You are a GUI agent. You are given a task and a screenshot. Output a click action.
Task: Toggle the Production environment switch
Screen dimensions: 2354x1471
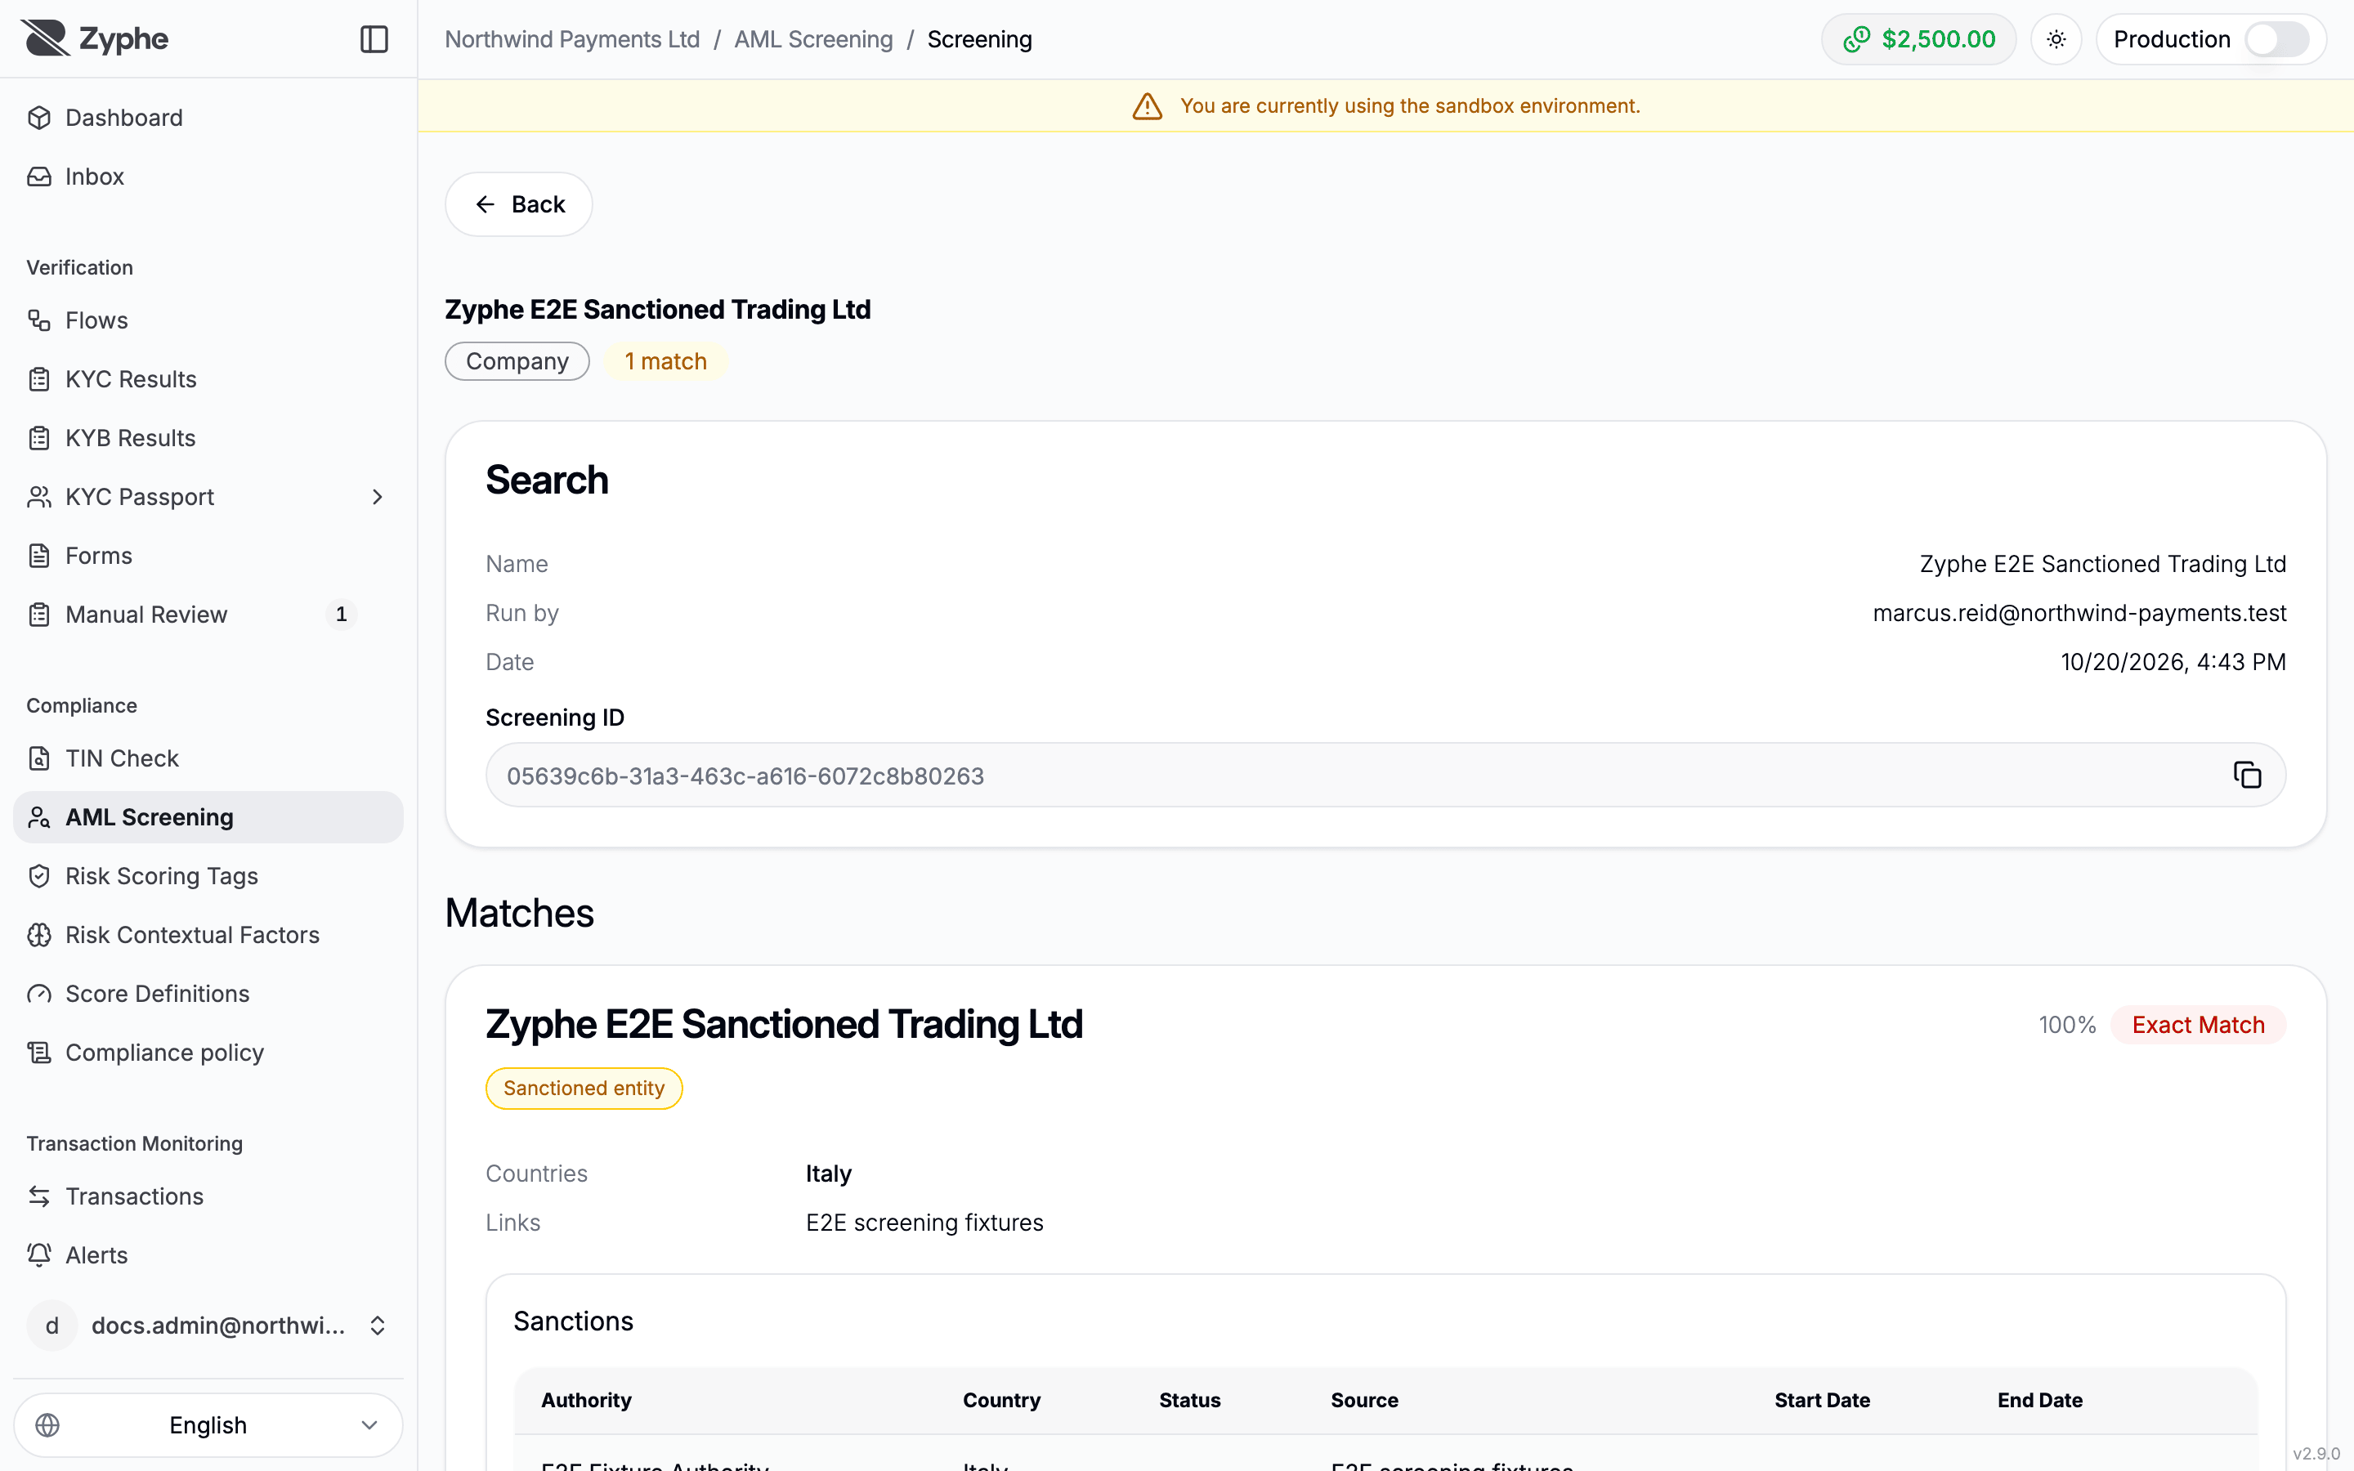pyautogui.click(x=2276, y=39)
